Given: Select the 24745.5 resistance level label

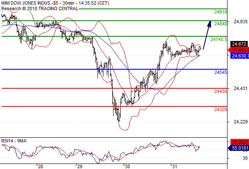Looking at the screenshot, I should click(x=219, y=39).
